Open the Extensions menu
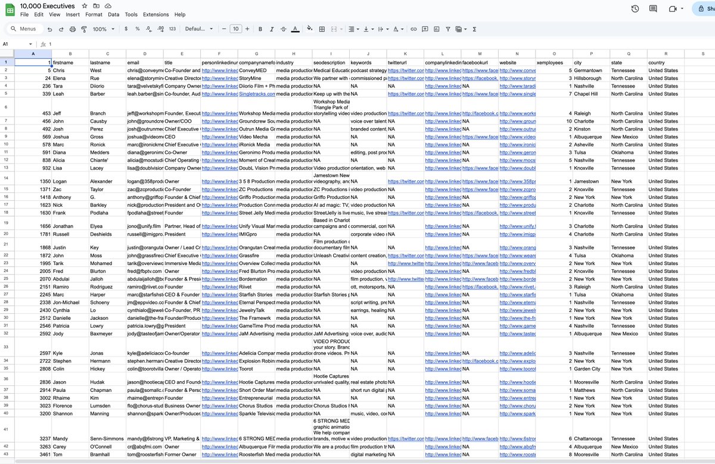715x464 pixels. pyautogui.click(x=156, y=14)
